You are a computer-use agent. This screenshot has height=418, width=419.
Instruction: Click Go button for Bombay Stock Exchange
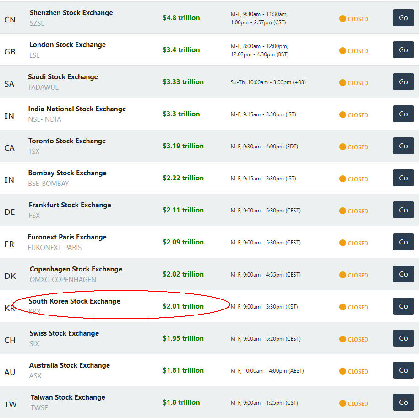(403, 178)
